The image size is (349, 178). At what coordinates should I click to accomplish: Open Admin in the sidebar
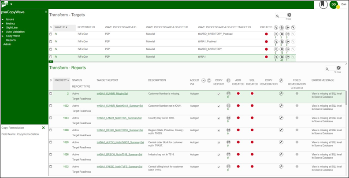(x=7, y=44)
